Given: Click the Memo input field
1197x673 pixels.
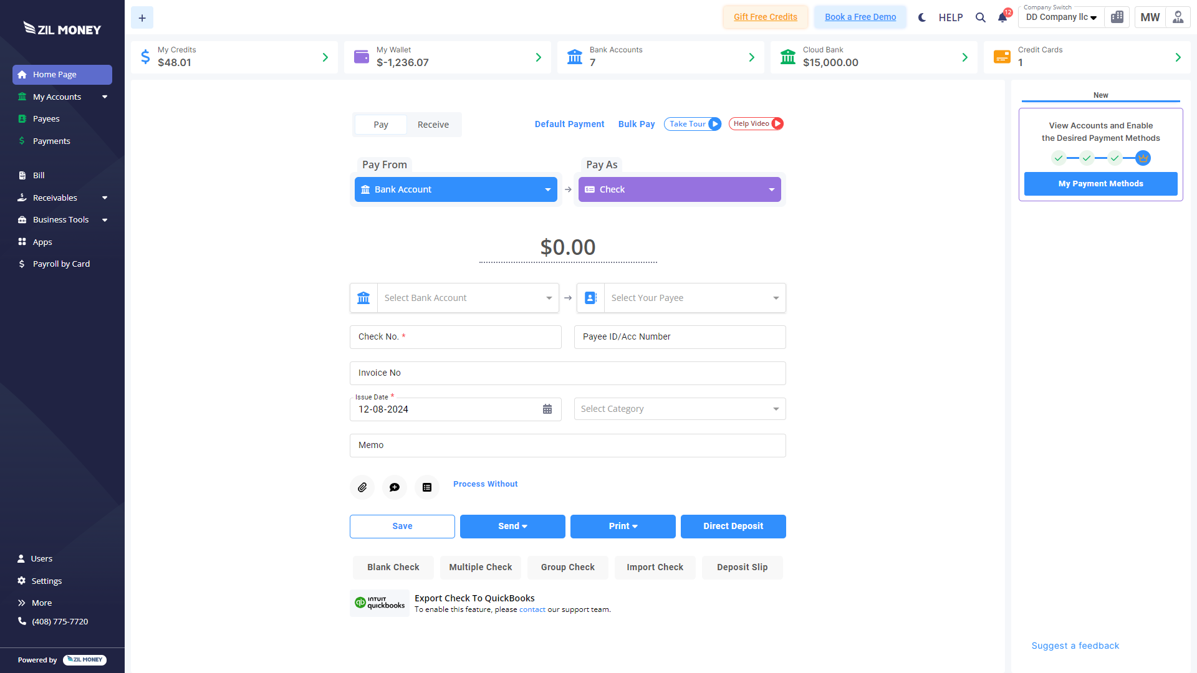Looking at the screenshot, I should point(567,445).
